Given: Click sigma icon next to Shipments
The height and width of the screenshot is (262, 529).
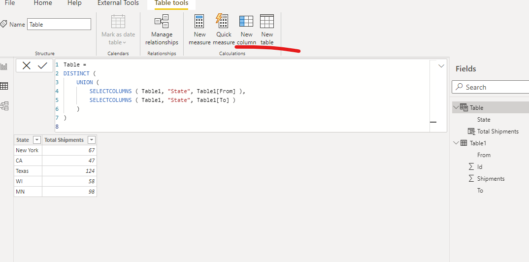Looking at the screenshot, I should click(471, 178).
